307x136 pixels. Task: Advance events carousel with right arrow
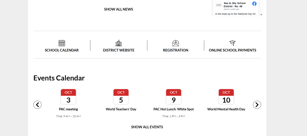(x=257, y=105)
